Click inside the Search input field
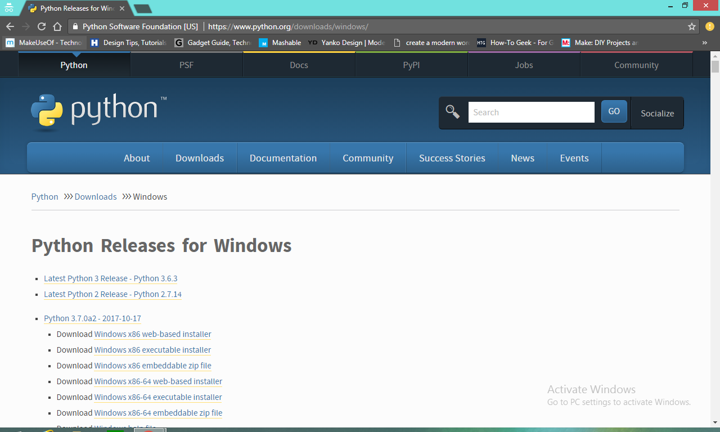Viewport: 720px width, 432px height. [x=531, y=112]
